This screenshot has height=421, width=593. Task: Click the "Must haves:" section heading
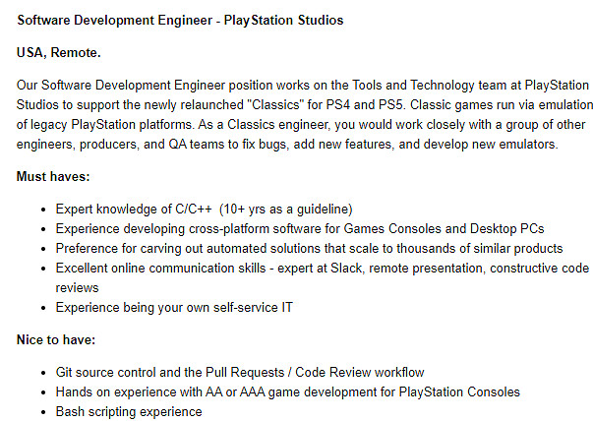[54, 178]
